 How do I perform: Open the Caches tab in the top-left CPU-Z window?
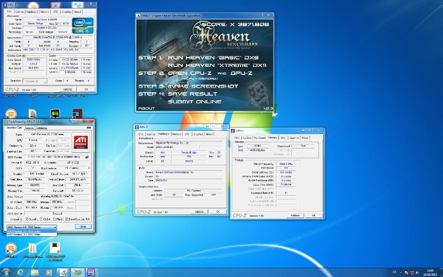coord(19,12)
